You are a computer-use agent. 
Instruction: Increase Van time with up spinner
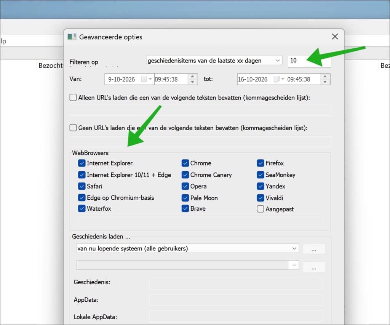pyautogui.click(x=192, y=77)
